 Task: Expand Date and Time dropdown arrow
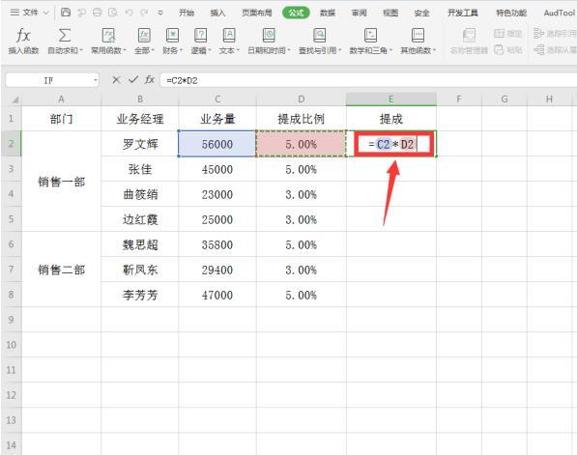click(289, 50)
